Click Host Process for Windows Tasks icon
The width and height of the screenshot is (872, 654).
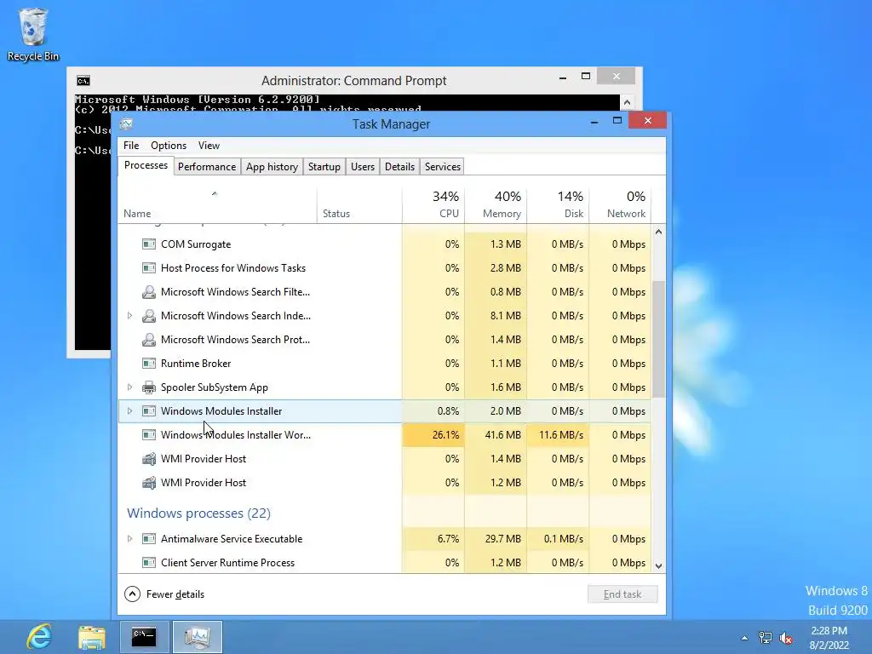click(148, 268)
